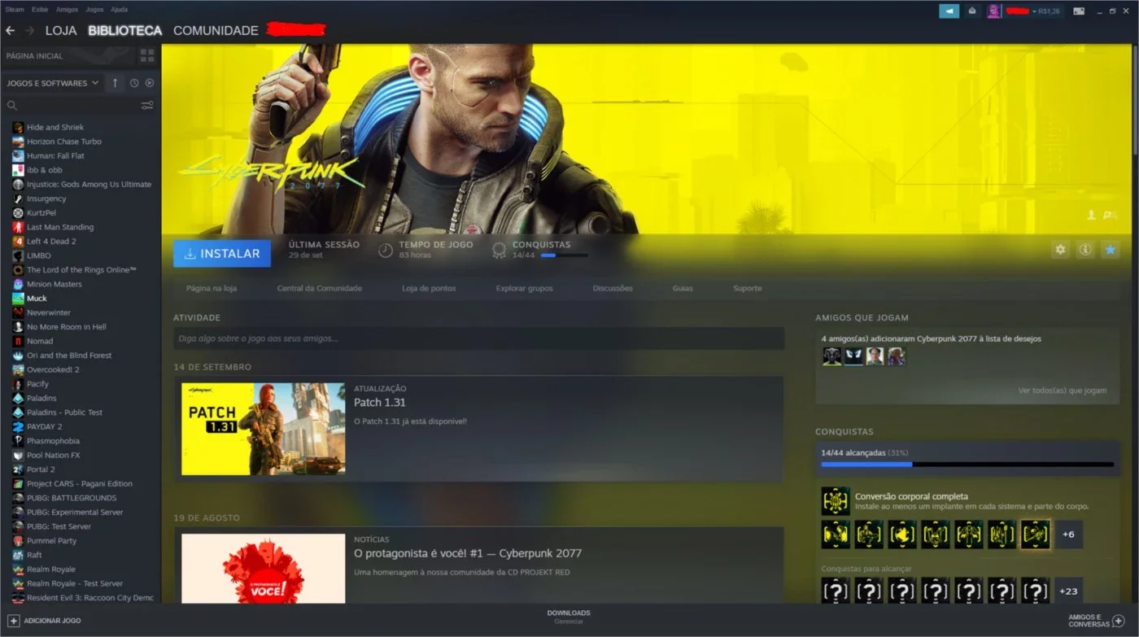1139x637 pixels.
Task: Go to the Biblioteca tab
Action: coord(125,31)
